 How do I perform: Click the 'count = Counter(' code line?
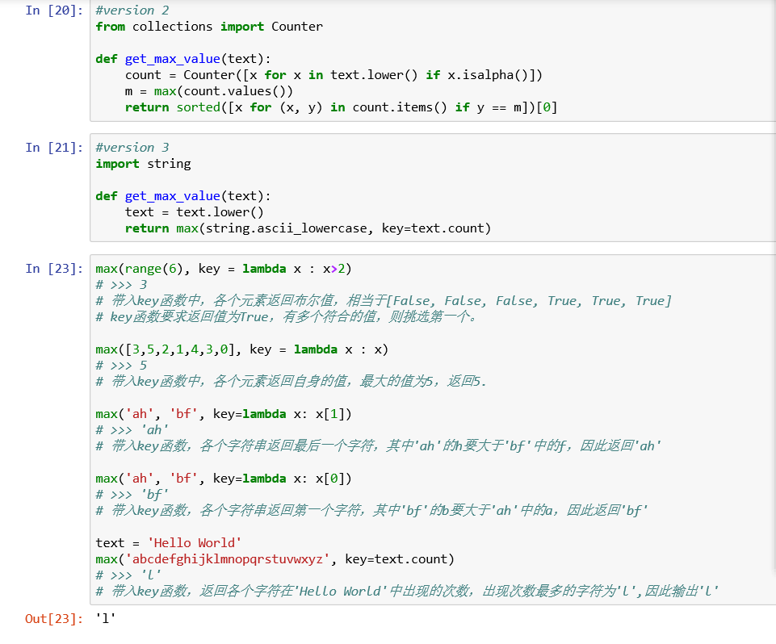coord(333,75)
